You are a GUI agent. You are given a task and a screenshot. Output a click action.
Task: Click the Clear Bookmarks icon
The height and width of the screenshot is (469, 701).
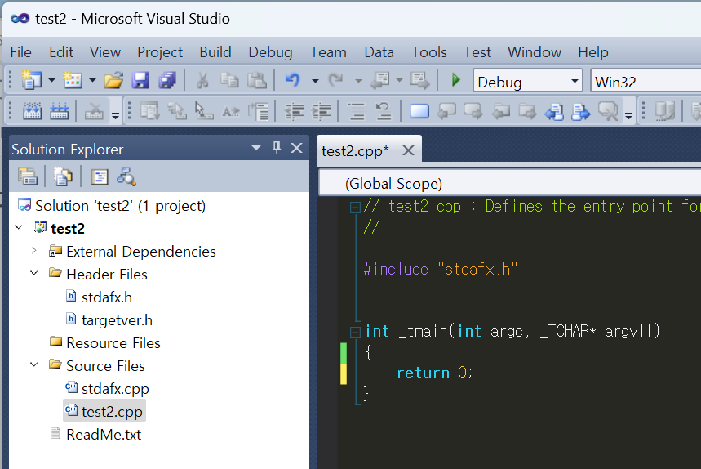click(x=608, y=111)
